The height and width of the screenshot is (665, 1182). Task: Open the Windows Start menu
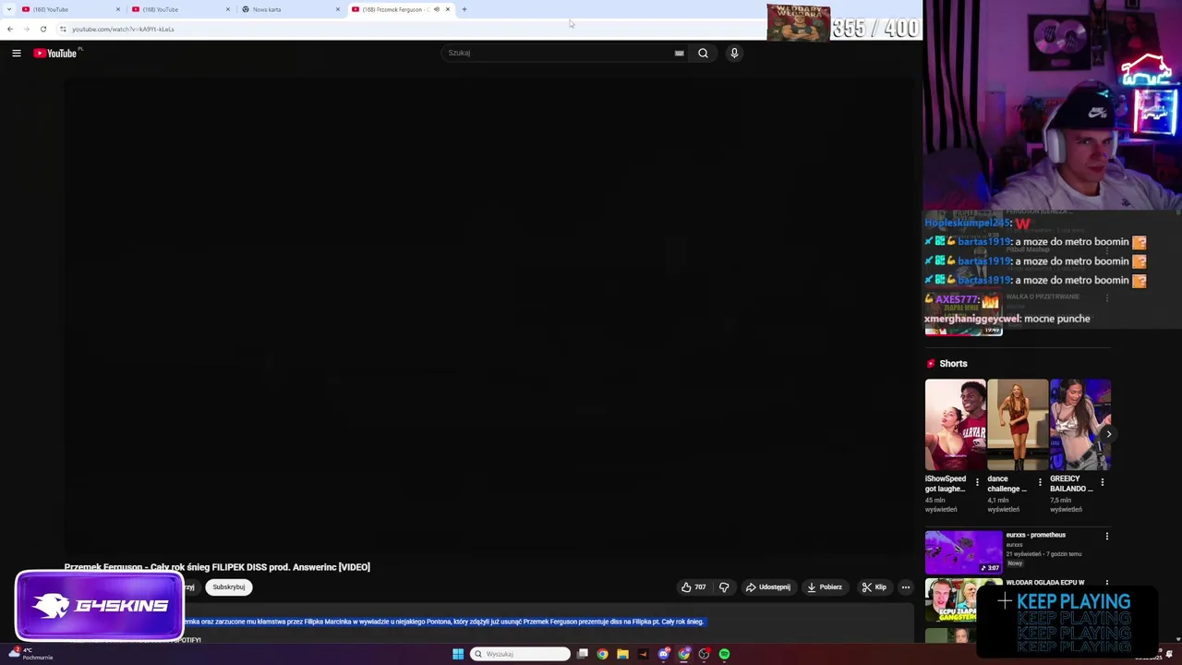coord(458,654)
